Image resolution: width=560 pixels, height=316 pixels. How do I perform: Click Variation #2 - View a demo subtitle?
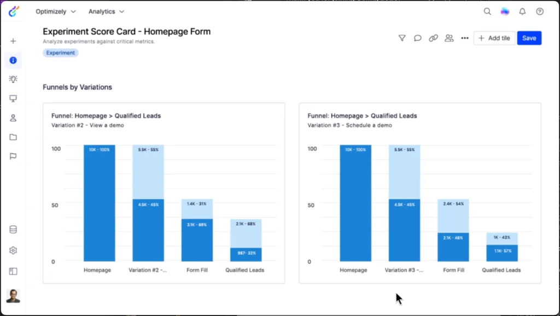[87, 125]
